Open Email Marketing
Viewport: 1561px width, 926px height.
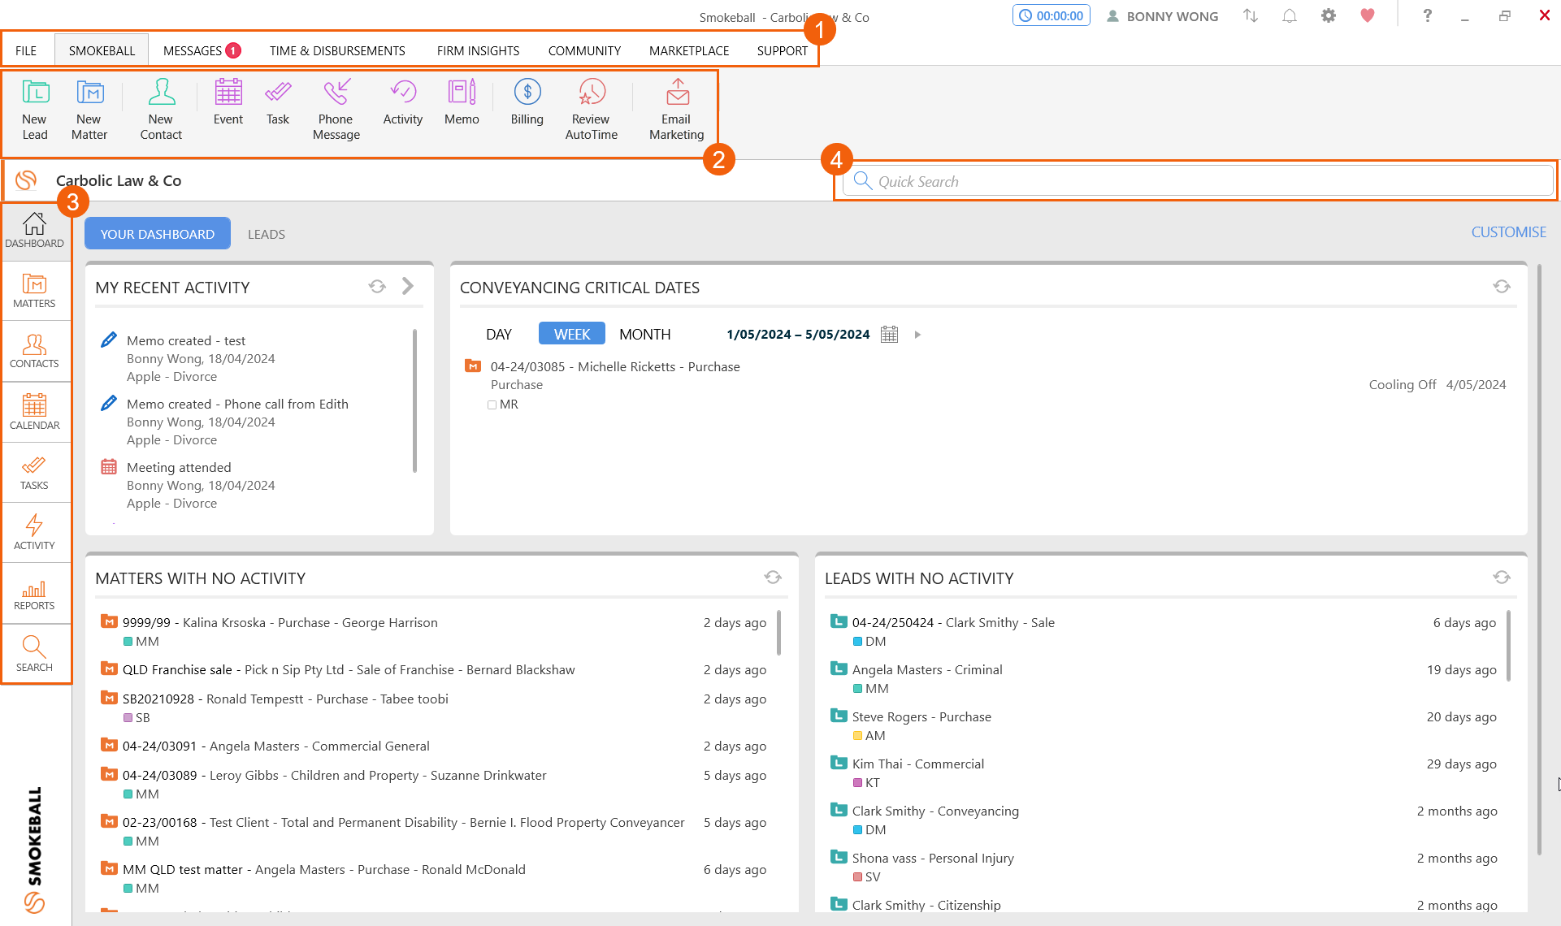click(677, 110)
